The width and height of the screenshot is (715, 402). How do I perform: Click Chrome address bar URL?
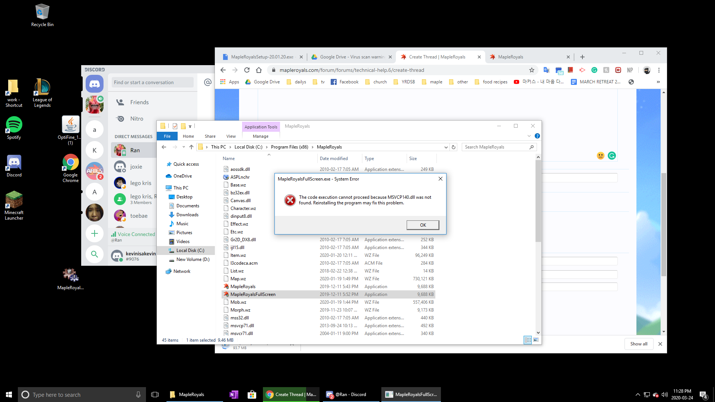pos(352,70)
